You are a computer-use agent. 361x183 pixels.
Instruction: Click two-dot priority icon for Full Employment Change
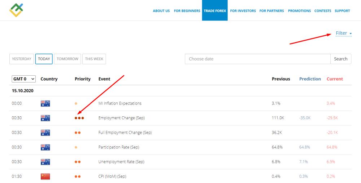[x=78, y=133]
